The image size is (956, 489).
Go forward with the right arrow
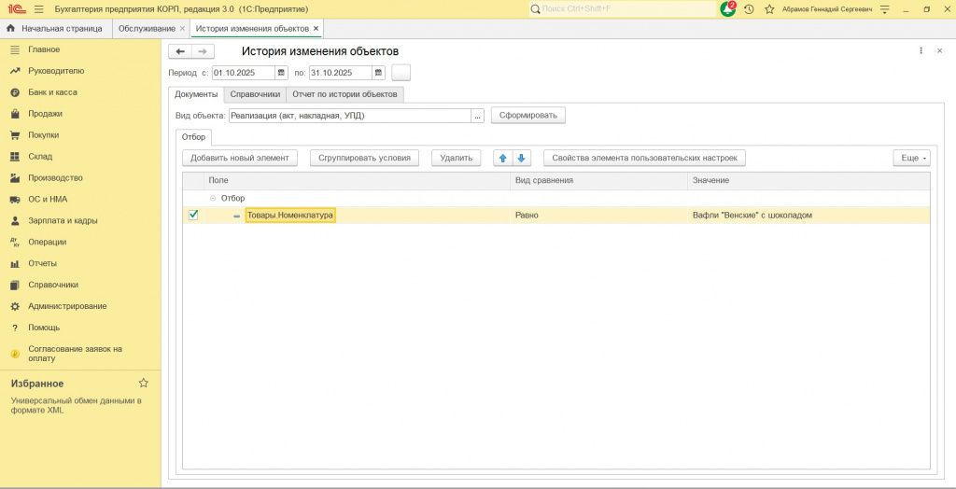tap(203, 52)
